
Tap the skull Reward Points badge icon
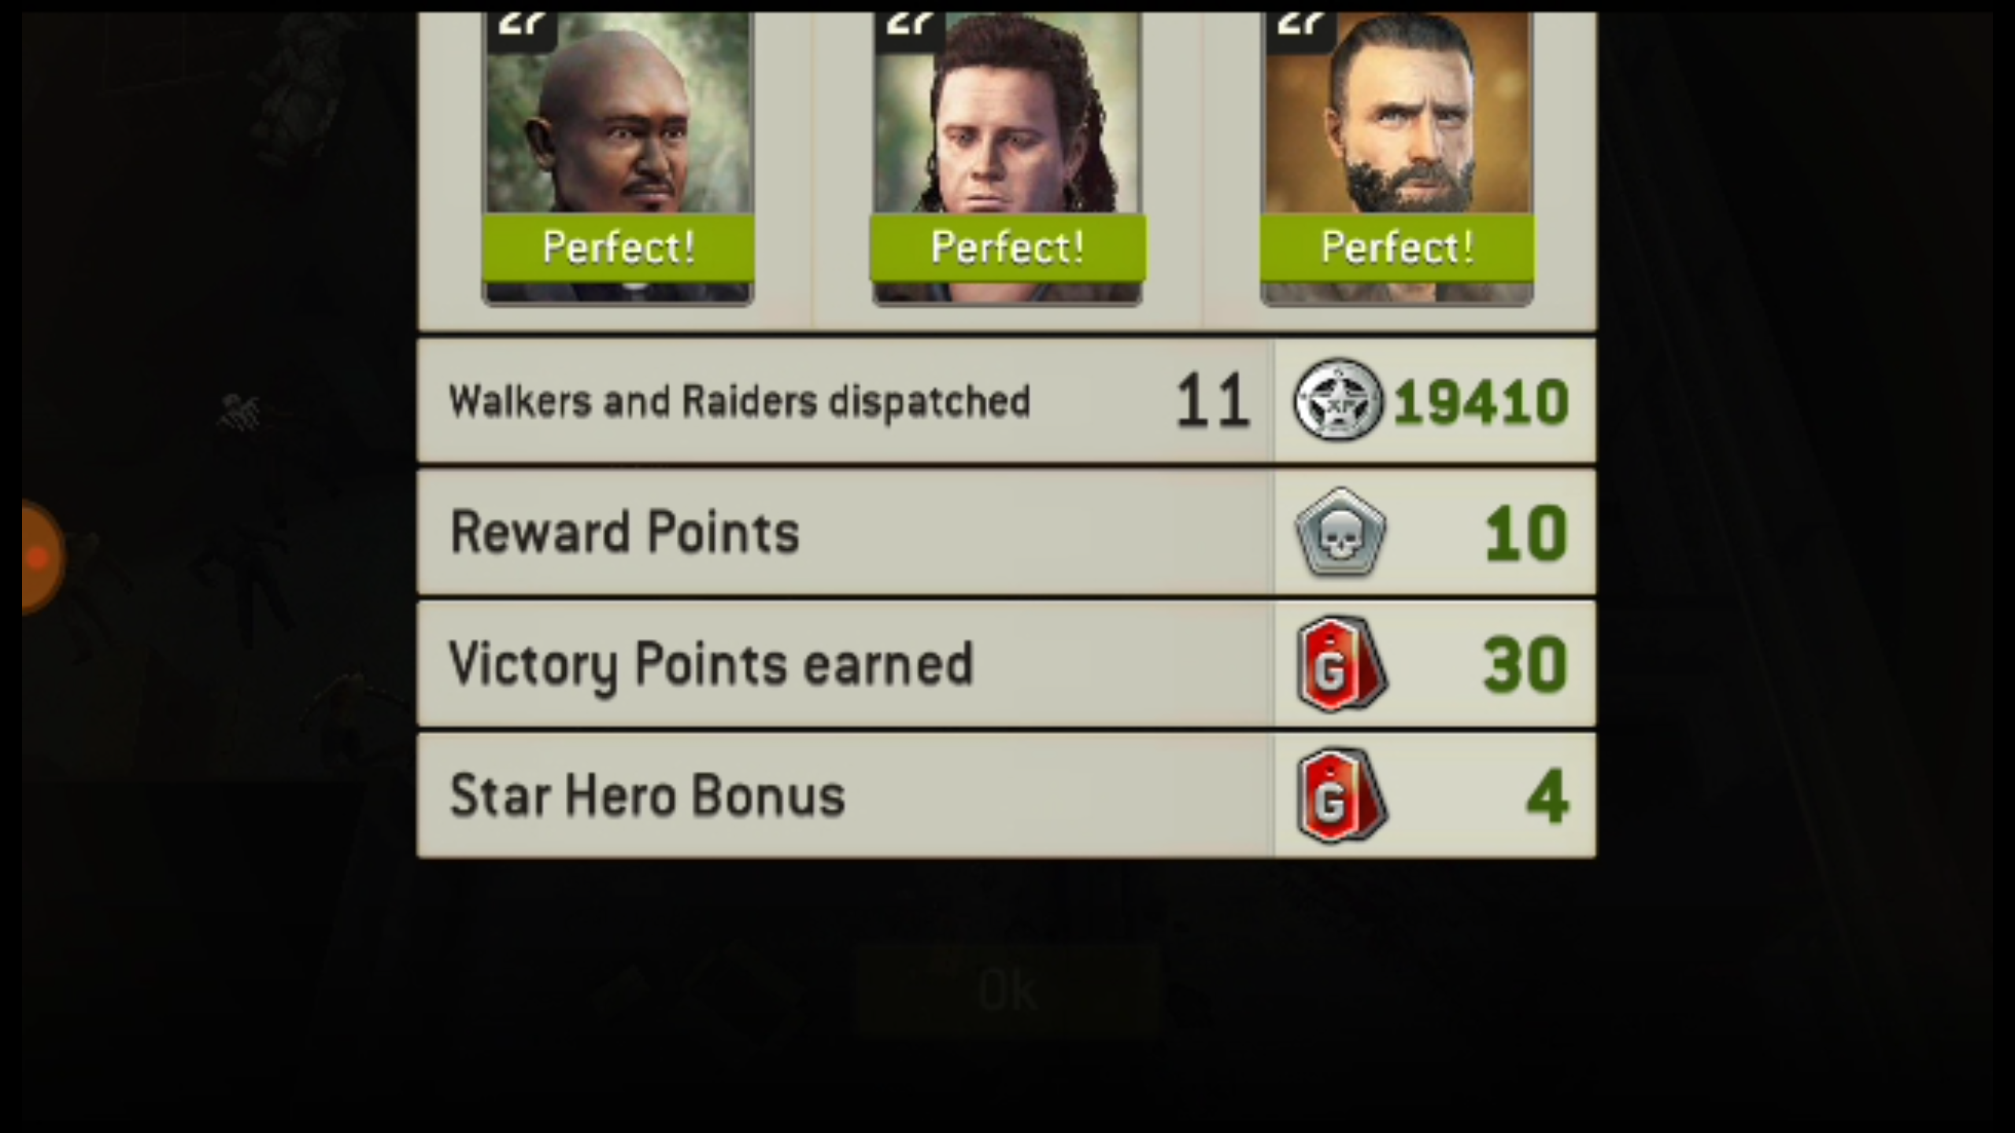1340,532
